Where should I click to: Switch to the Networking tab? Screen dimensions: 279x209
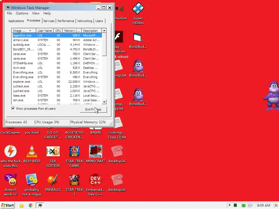point(85,21)
